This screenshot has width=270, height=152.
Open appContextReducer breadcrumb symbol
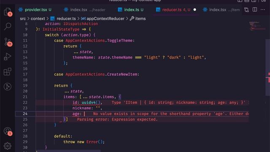click(x=103, y=19)
